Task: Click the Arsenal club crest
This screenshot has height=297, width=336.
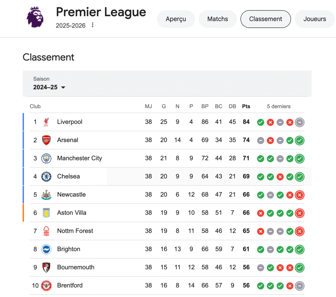Action: (x=46, y=140)
